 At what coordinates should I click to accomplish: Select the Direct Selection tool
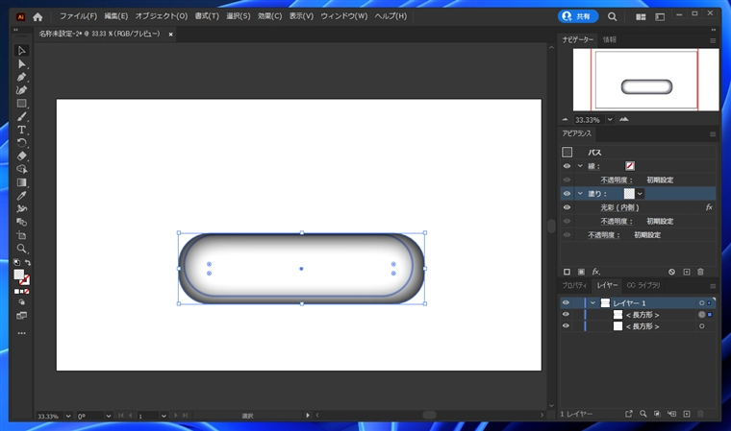tap(21, 63)
